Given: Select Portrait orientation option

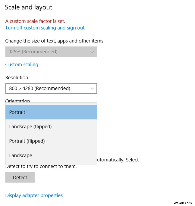Looking at the screenshot, I should coord(51,112).
